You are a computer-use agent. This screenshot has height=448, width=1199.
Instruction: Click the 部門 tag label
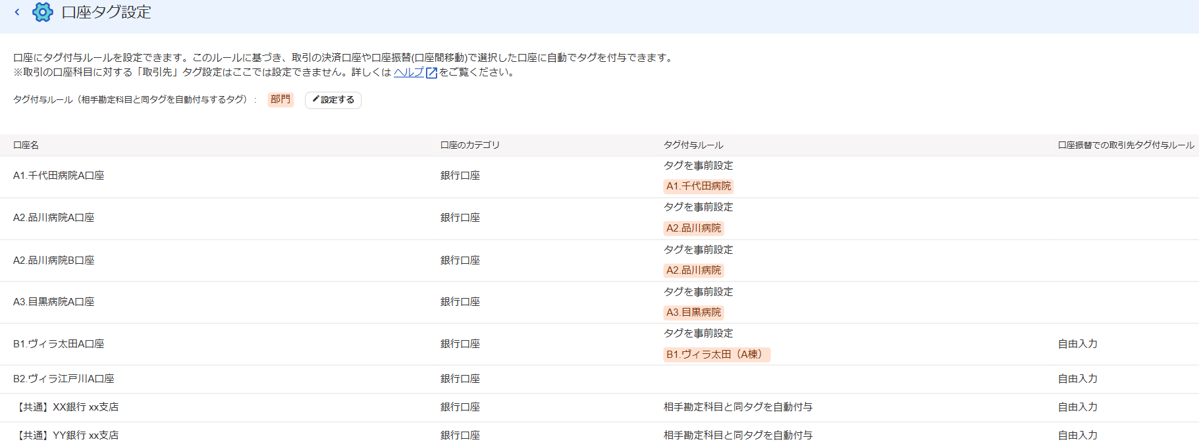tap(280, 99)
